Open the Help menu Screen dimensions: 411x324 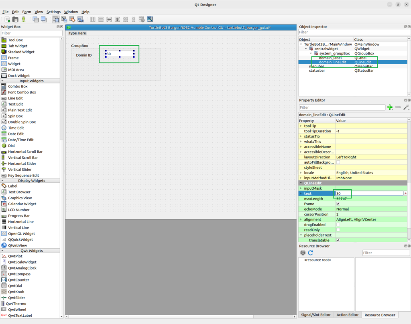(85, 12)
